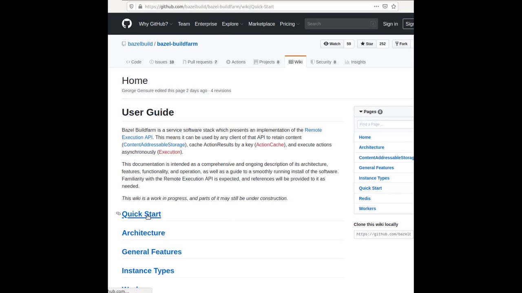Bookmark this page with star icon
This screenshot has width=522, height=293.
pyautogui.click(x=394, y=7)
